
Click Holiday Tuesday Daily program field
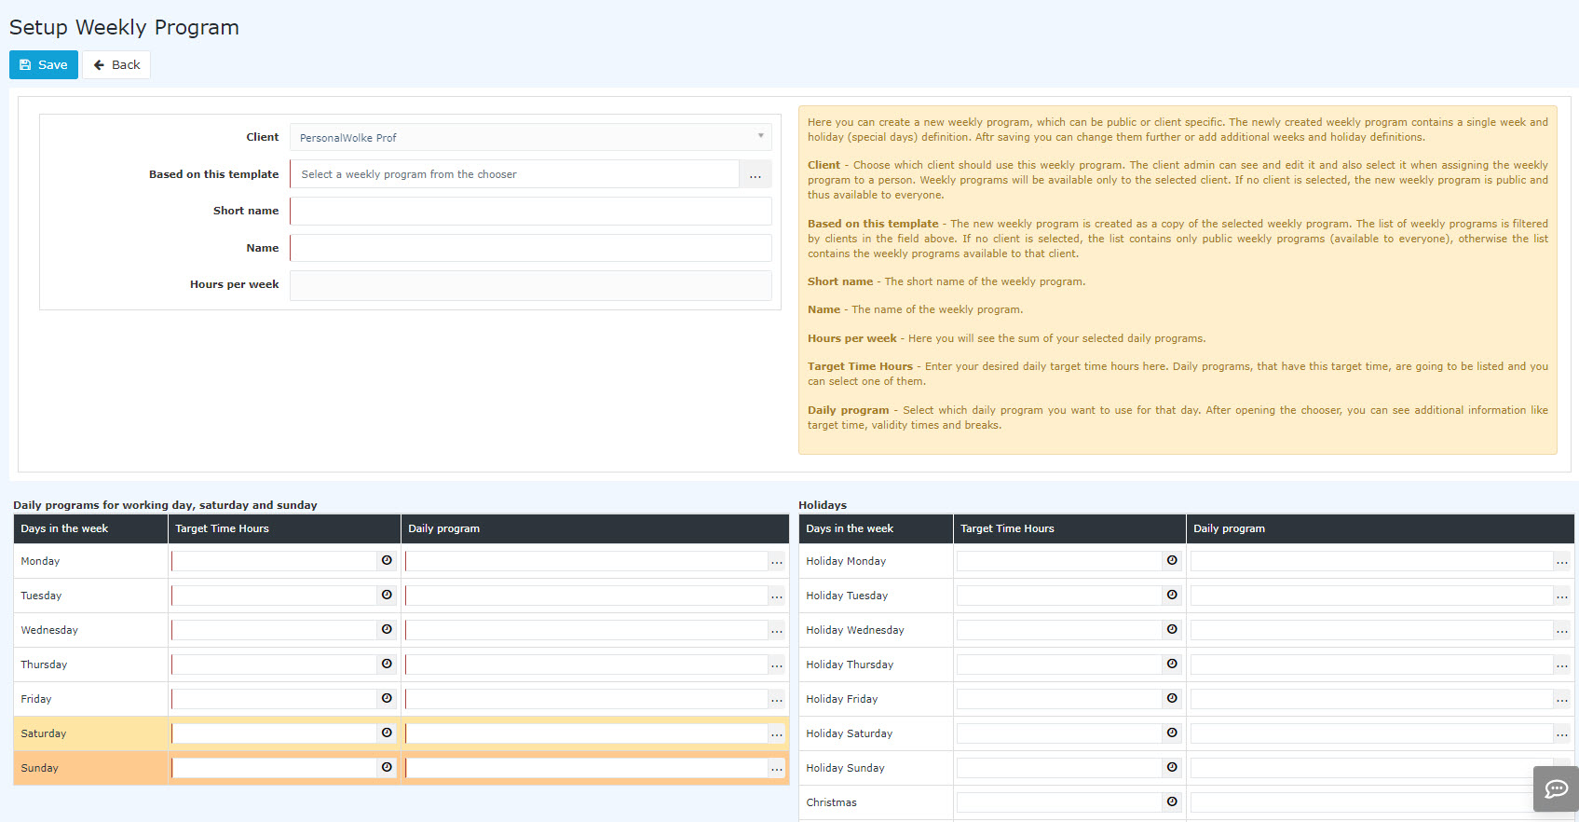(1372, 596)
